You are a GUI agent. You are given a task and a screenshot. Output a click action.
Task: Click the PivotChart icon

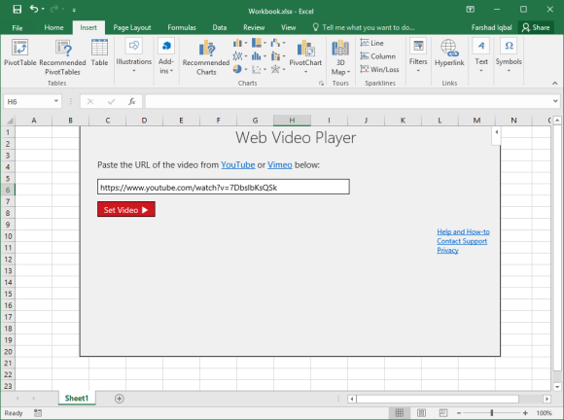pyautogui.click(x=305, y=49)
